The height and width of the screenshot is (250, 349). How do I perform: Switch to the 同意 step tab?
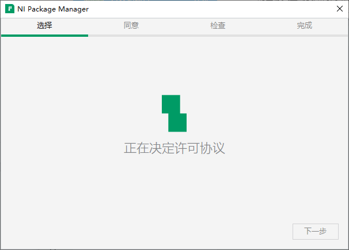131,25
